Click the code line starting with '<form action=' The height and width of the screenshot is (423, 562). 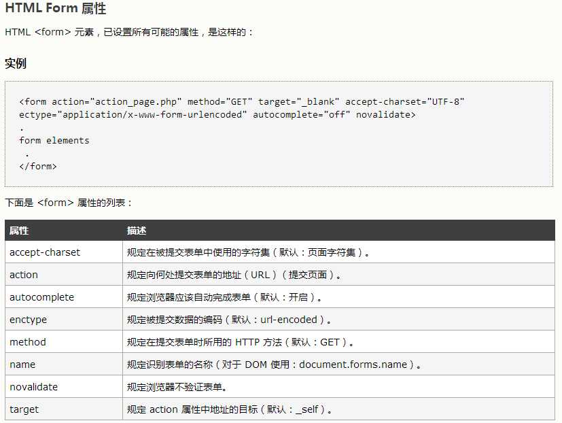coord(242,102)
